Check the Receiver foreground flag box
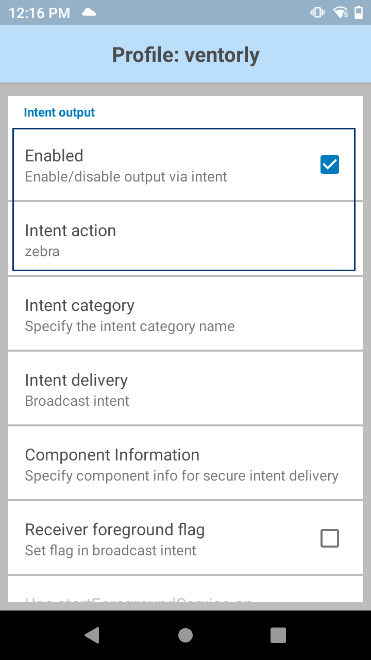 (x=329, y=538)
